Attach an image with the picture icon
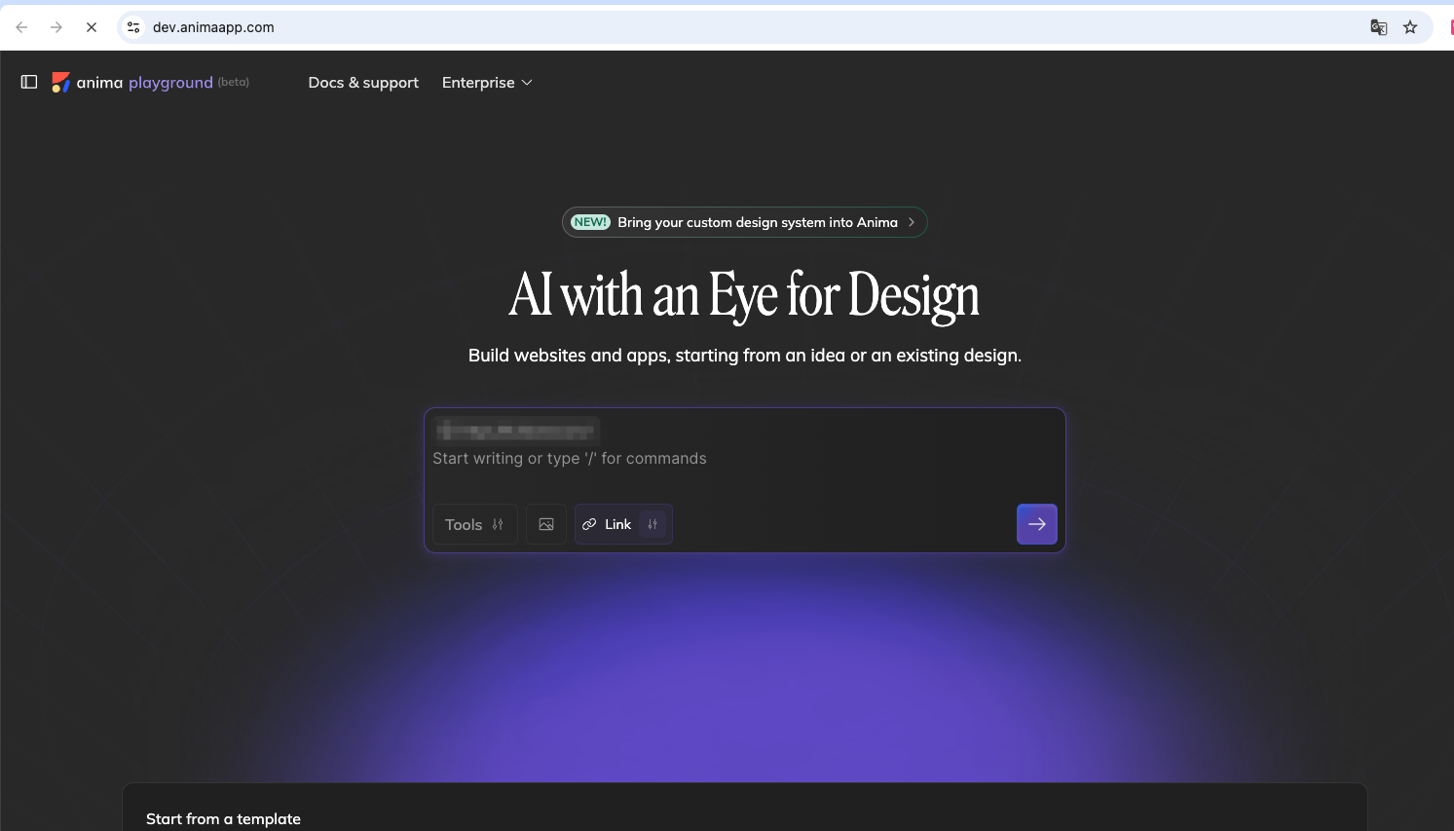1454x831 pixels. click(546, 524)
